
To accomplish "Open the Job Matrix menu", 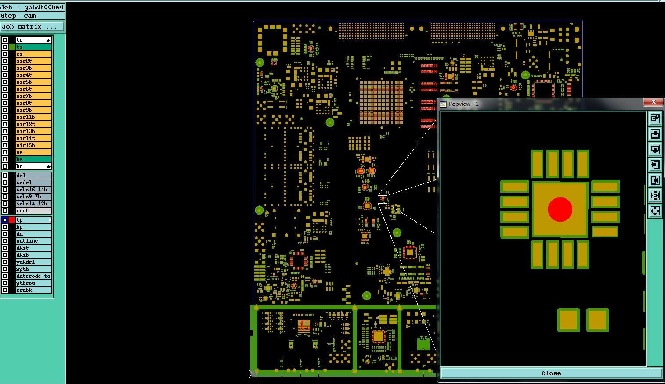I will point(33,26).
